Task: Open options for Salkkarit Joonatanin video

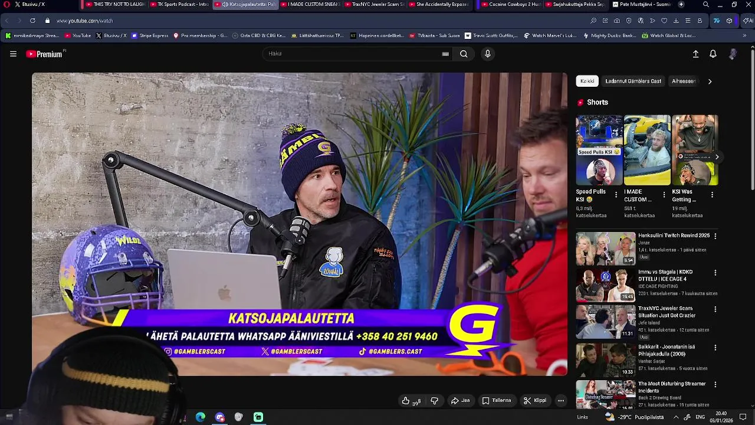Action: (715, 348)
